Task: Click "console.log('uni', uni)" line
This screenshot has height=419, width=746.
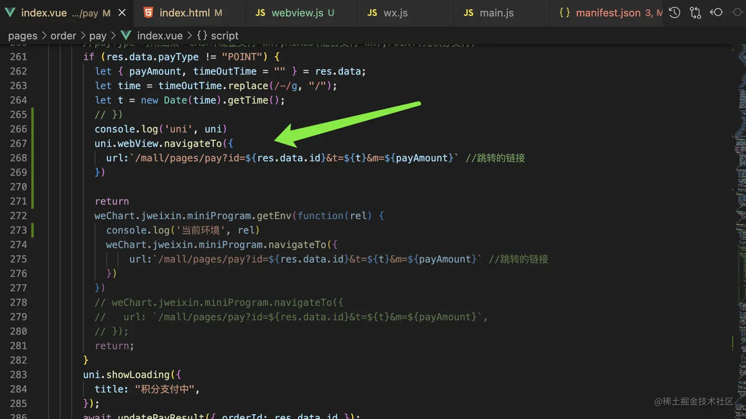Action: click(160, 129)
